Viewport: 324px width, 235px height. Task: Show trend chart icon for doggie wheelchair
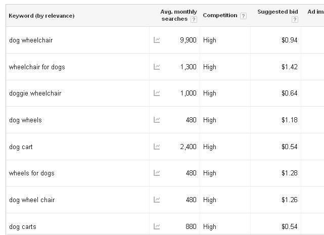coord(157,93)
